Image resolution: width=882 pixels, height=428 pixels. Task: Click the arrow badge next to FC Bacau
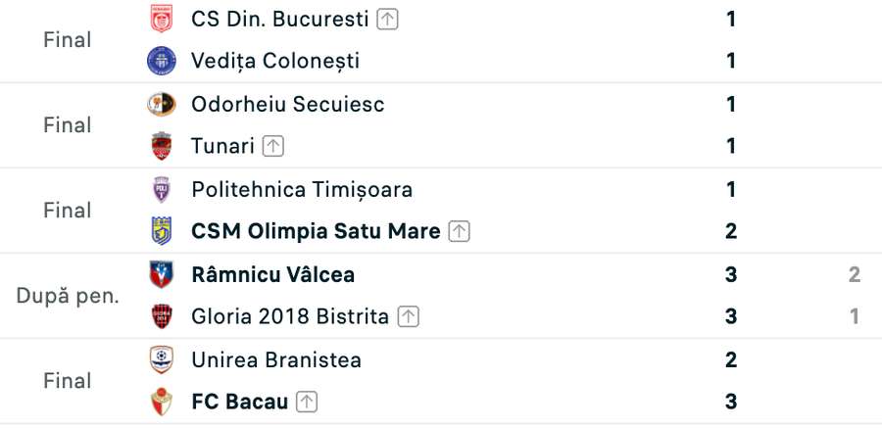(x=307, y=403)
